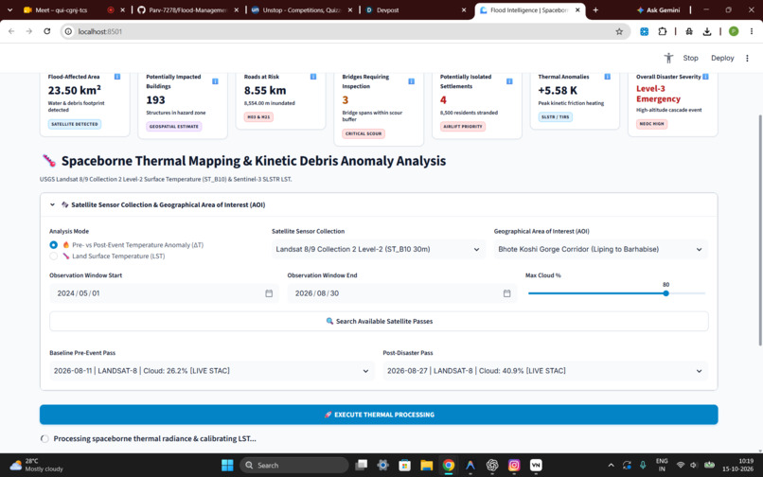Click the Ask Gemini button
This screenshot has width=763, height=477.
658,9
